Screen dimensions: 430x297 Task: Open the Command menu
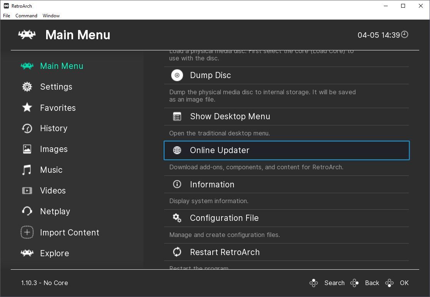tap(26, 16)
